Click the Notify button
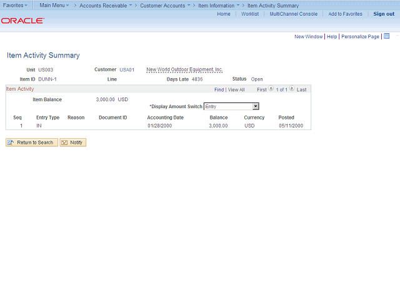Image resolution: width=400 pixels, height=300 pixels. pos(73,142)
